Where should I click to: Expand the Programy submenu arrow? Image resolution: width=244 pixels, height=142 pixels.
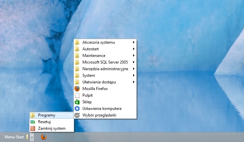pos(71,115)
